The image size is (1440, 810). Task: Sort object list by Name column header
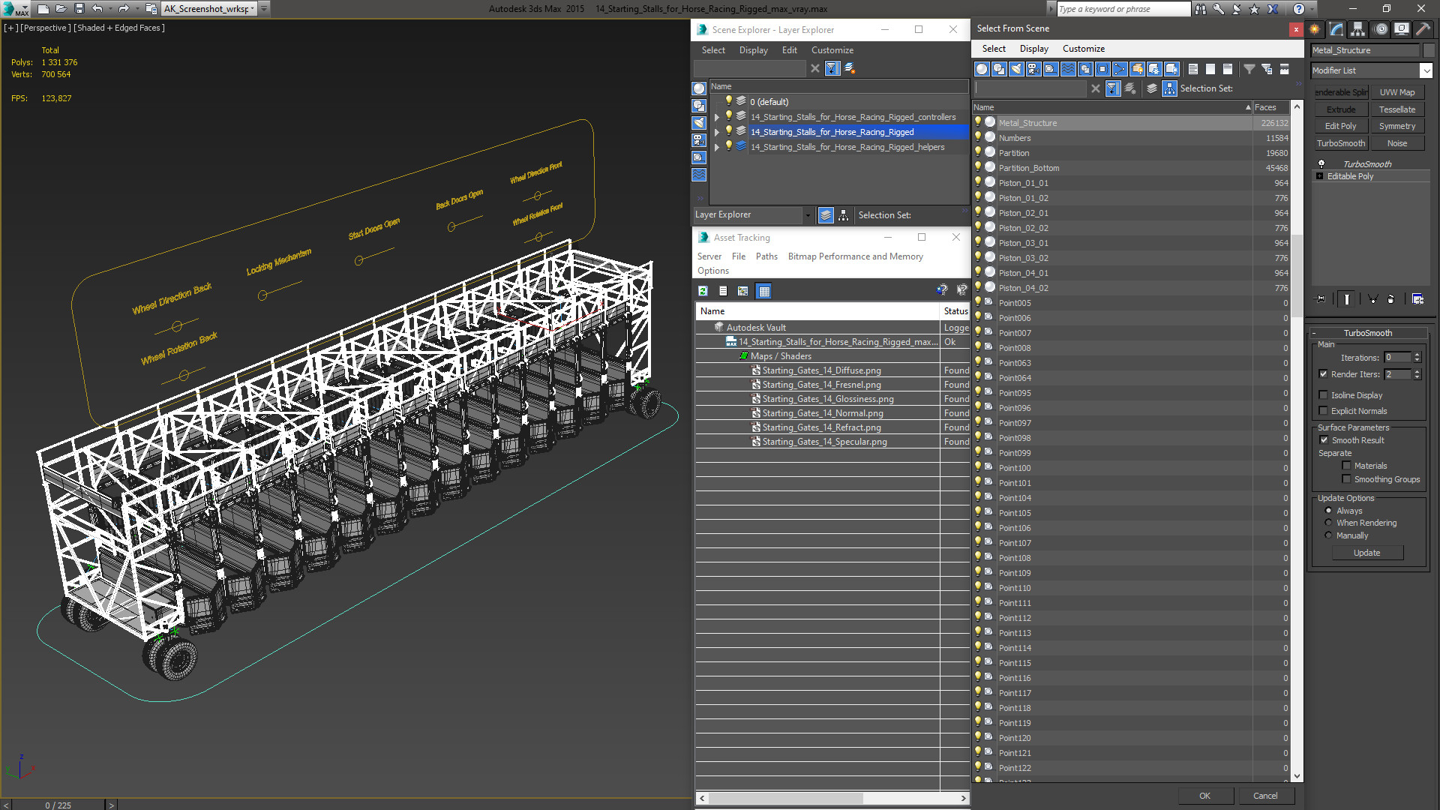coord(1113,107)
